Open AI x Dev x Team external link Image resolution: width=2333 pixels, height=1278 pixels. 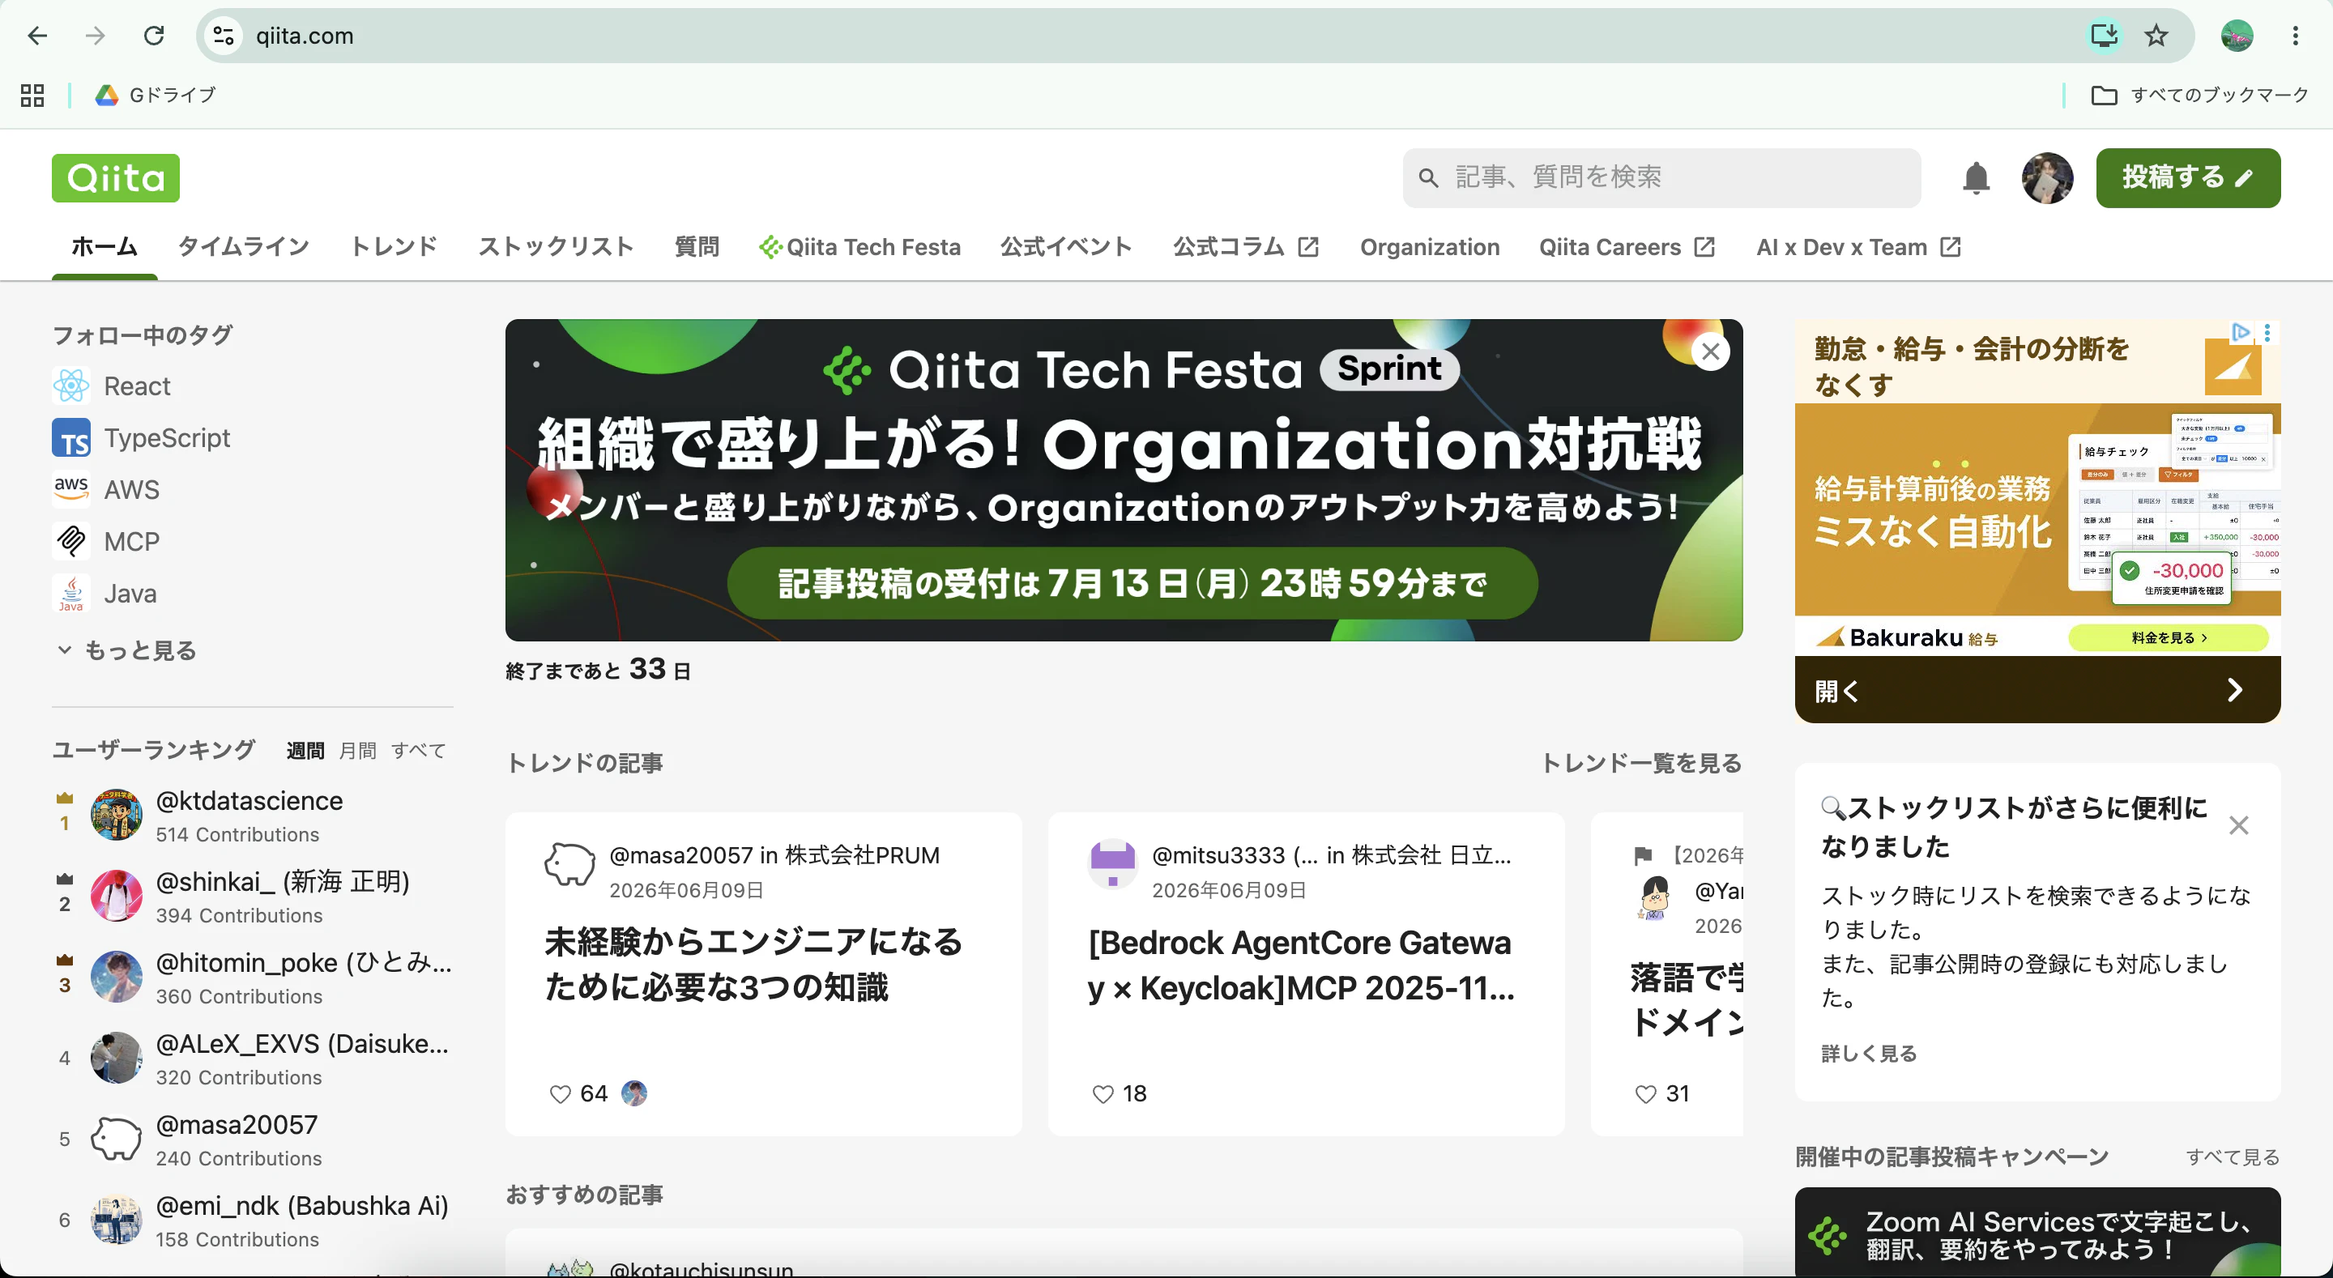(x=1858, y=246)
